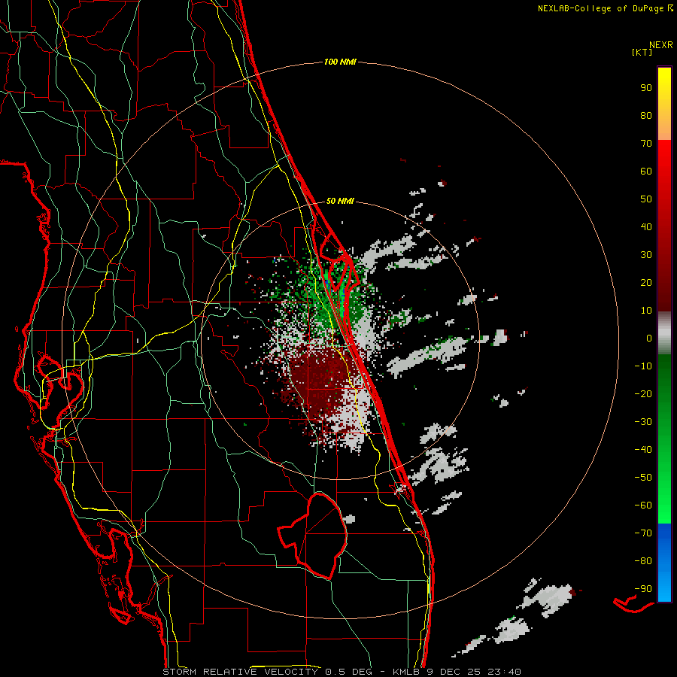The height and width of the screenshot is (677, 677).
Task: Click the 100 NMI range ring label
Action: pos(340,62)
